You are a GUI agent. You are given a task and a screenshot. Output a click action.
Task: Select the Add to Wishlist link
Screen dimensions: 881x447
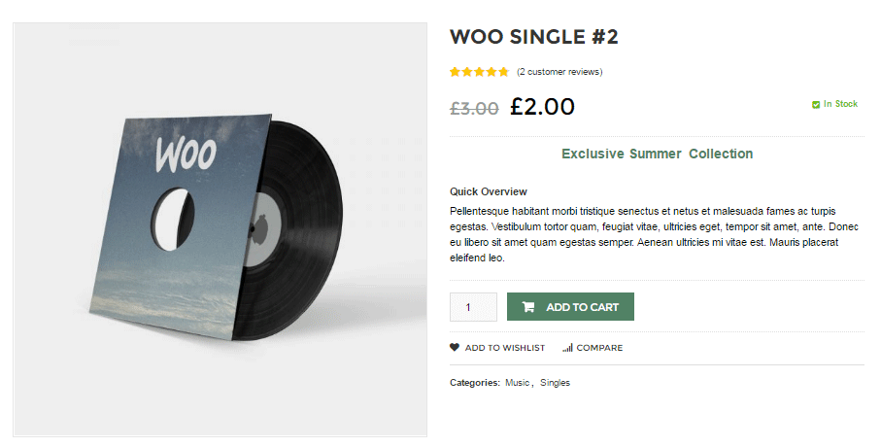pos(504,348)
